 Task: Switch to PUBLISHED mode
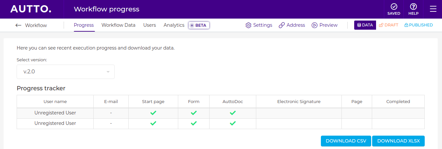[x=418, y=25]
